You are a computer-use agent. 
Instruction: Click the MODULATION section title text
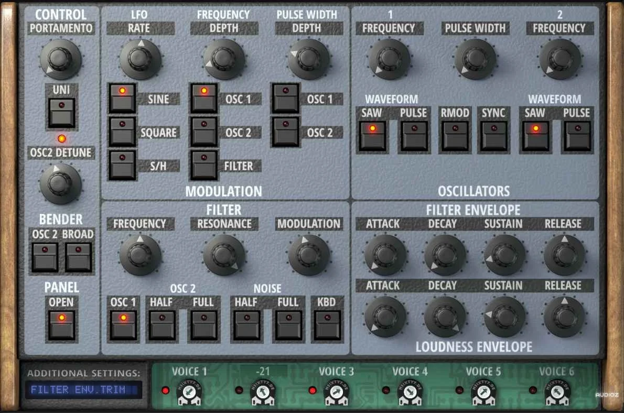[x=224, y=191]
